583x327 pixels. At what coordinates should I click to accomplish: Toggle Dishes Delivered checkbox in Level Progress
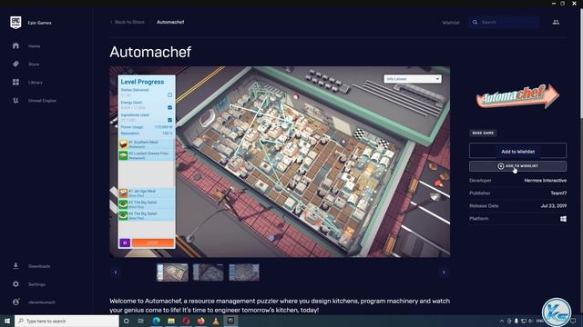coord(170,94)
